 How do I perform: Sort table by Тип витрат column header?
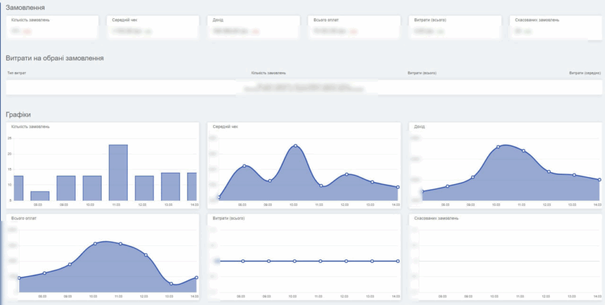click(x=17, y=73)
